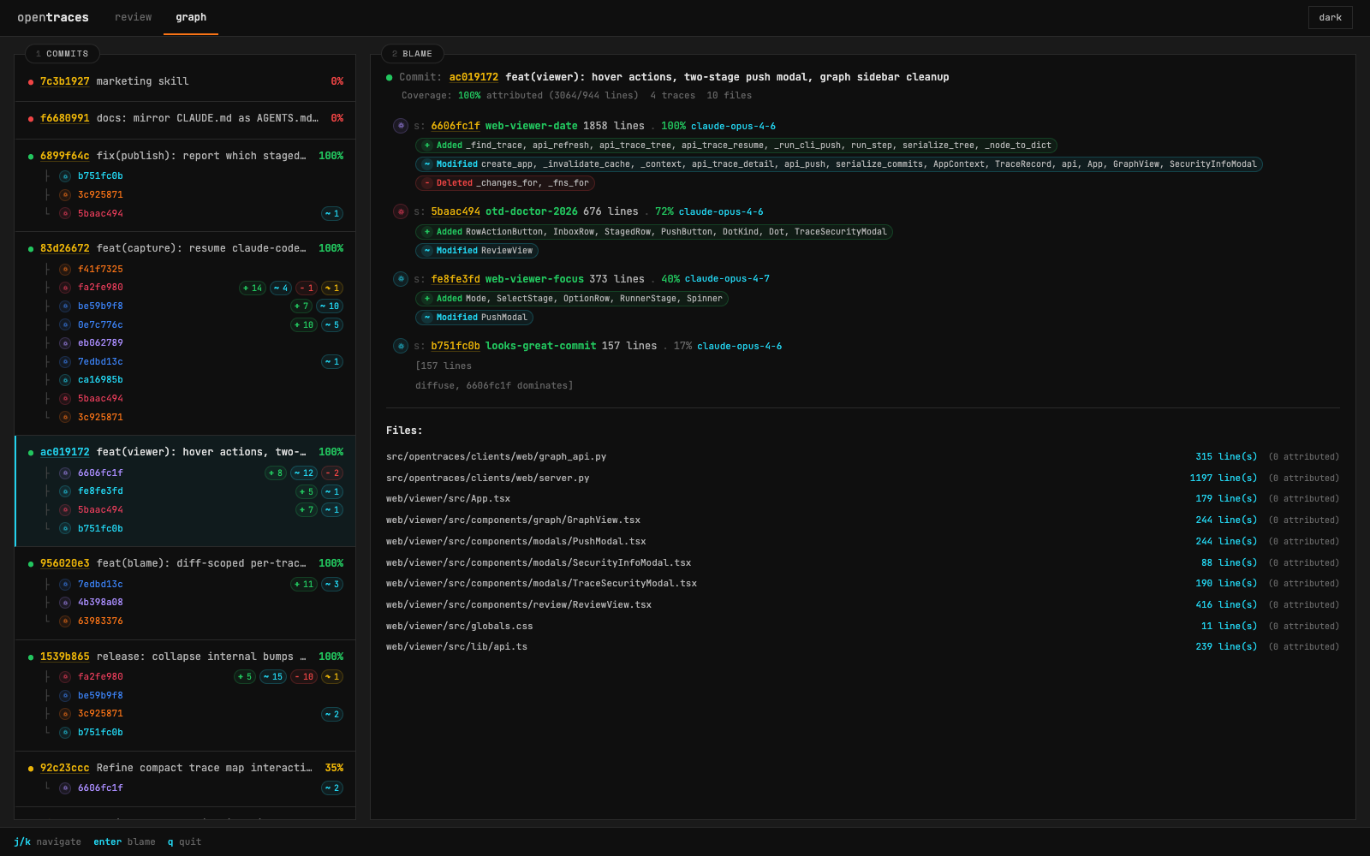The height and width of the screenshot is (856, 1370).
Task: Toggle dark mode with the dark button
Action: 1330,17
